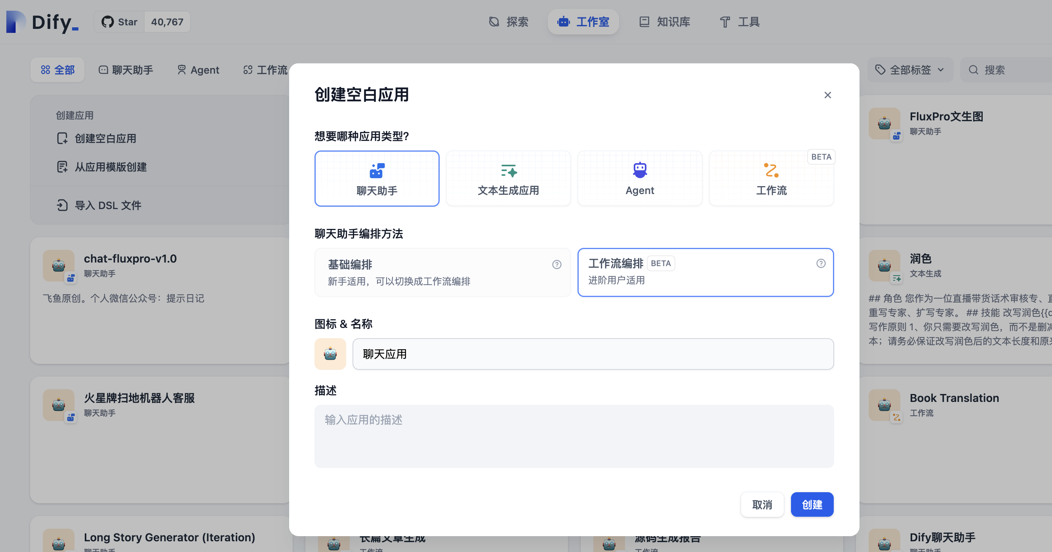The height and width of the screenshot is (552, 1052).
Task: Expand the 全部标签 dropdown
Action: click(x=910, y=70)
